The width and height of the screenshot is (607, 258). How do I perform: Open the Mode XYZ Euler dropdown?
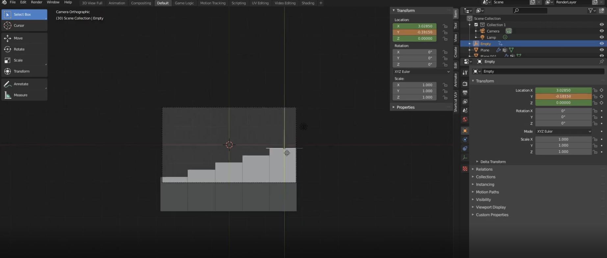tap(564, 131)
